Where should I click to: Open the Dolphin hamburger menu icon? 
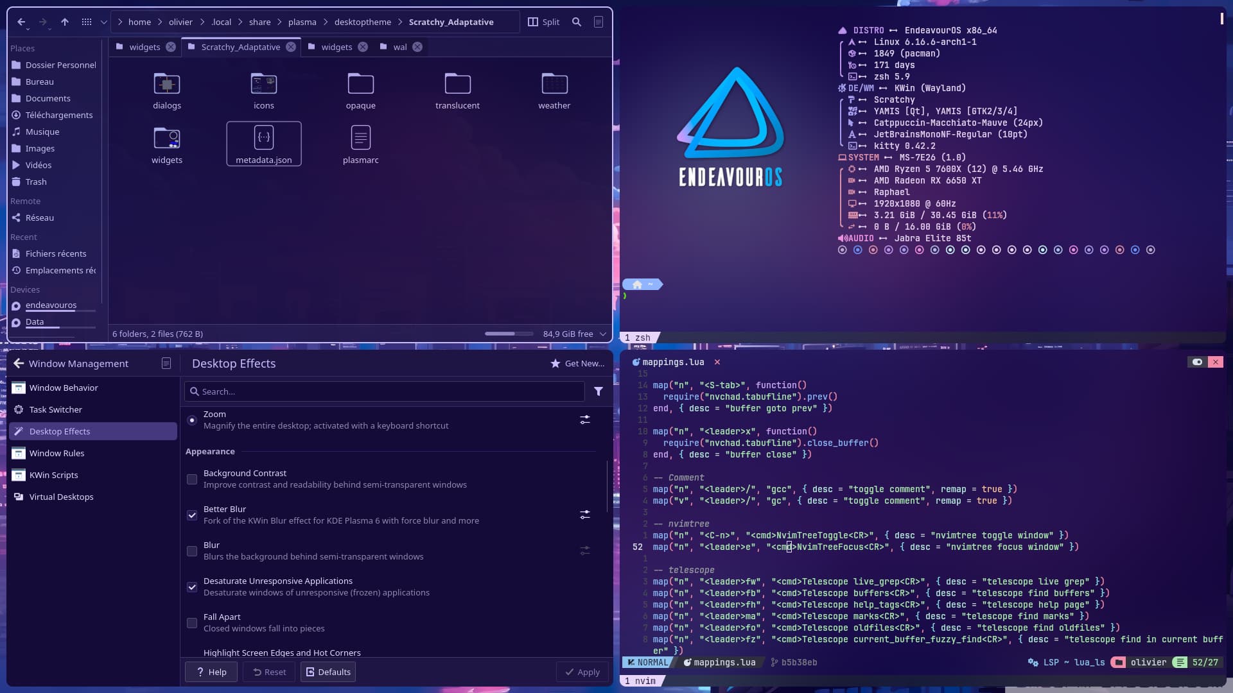point(598,22)
